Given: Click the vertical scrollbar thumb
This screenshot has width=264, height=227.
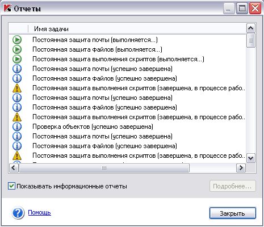Looking at the screenshot, I should coord(251,40).
